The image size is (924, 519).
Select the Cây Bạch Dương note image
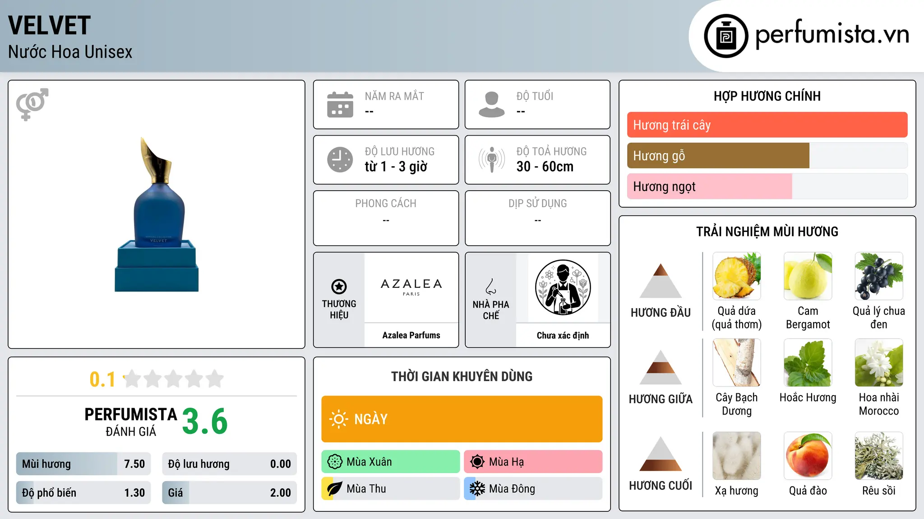coord(737,363)
